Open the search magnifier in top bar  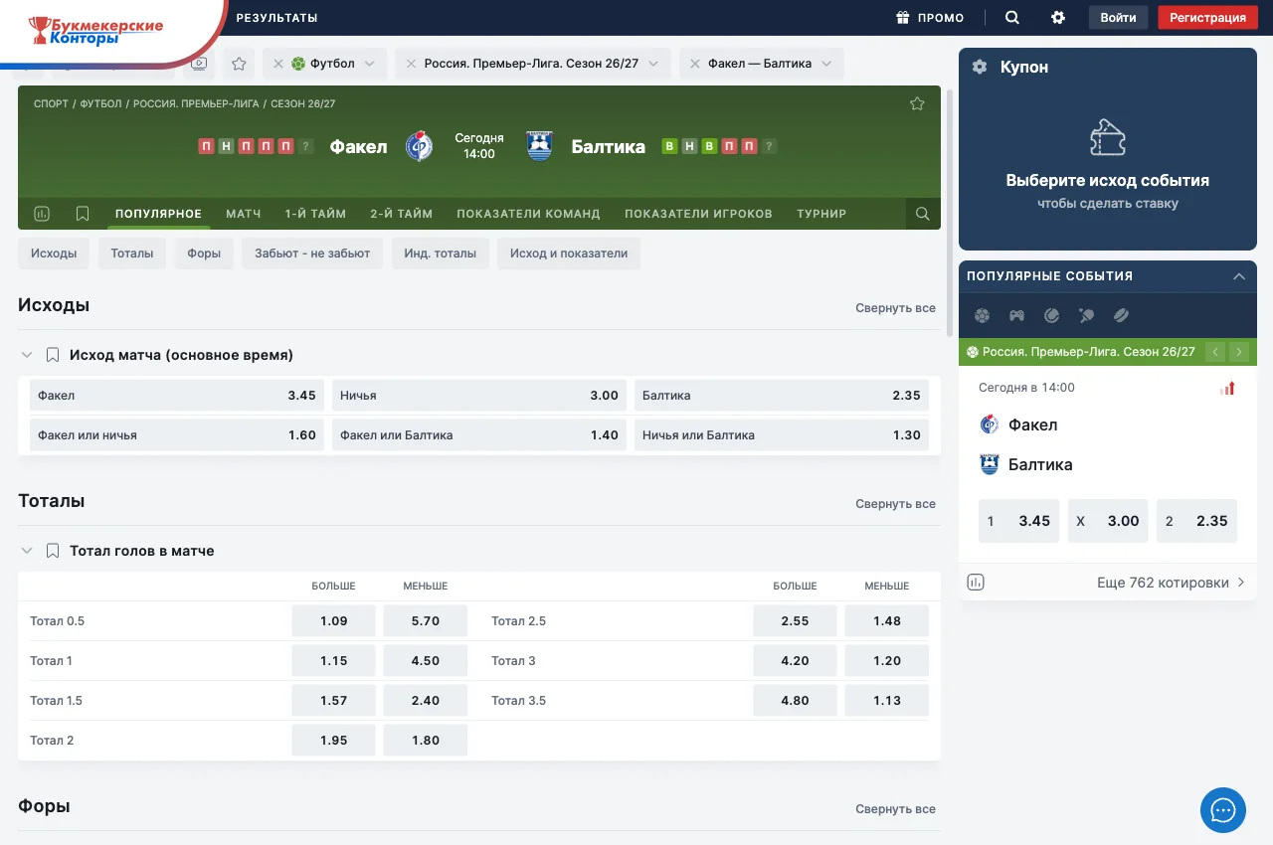(1012, 18)
